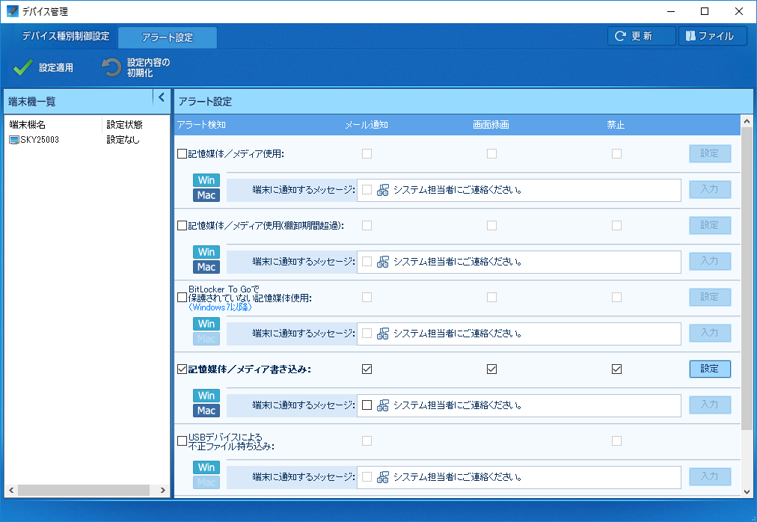Click the 更新 refresh button
The width and height of the screenshot is (757, 522).
641,36
